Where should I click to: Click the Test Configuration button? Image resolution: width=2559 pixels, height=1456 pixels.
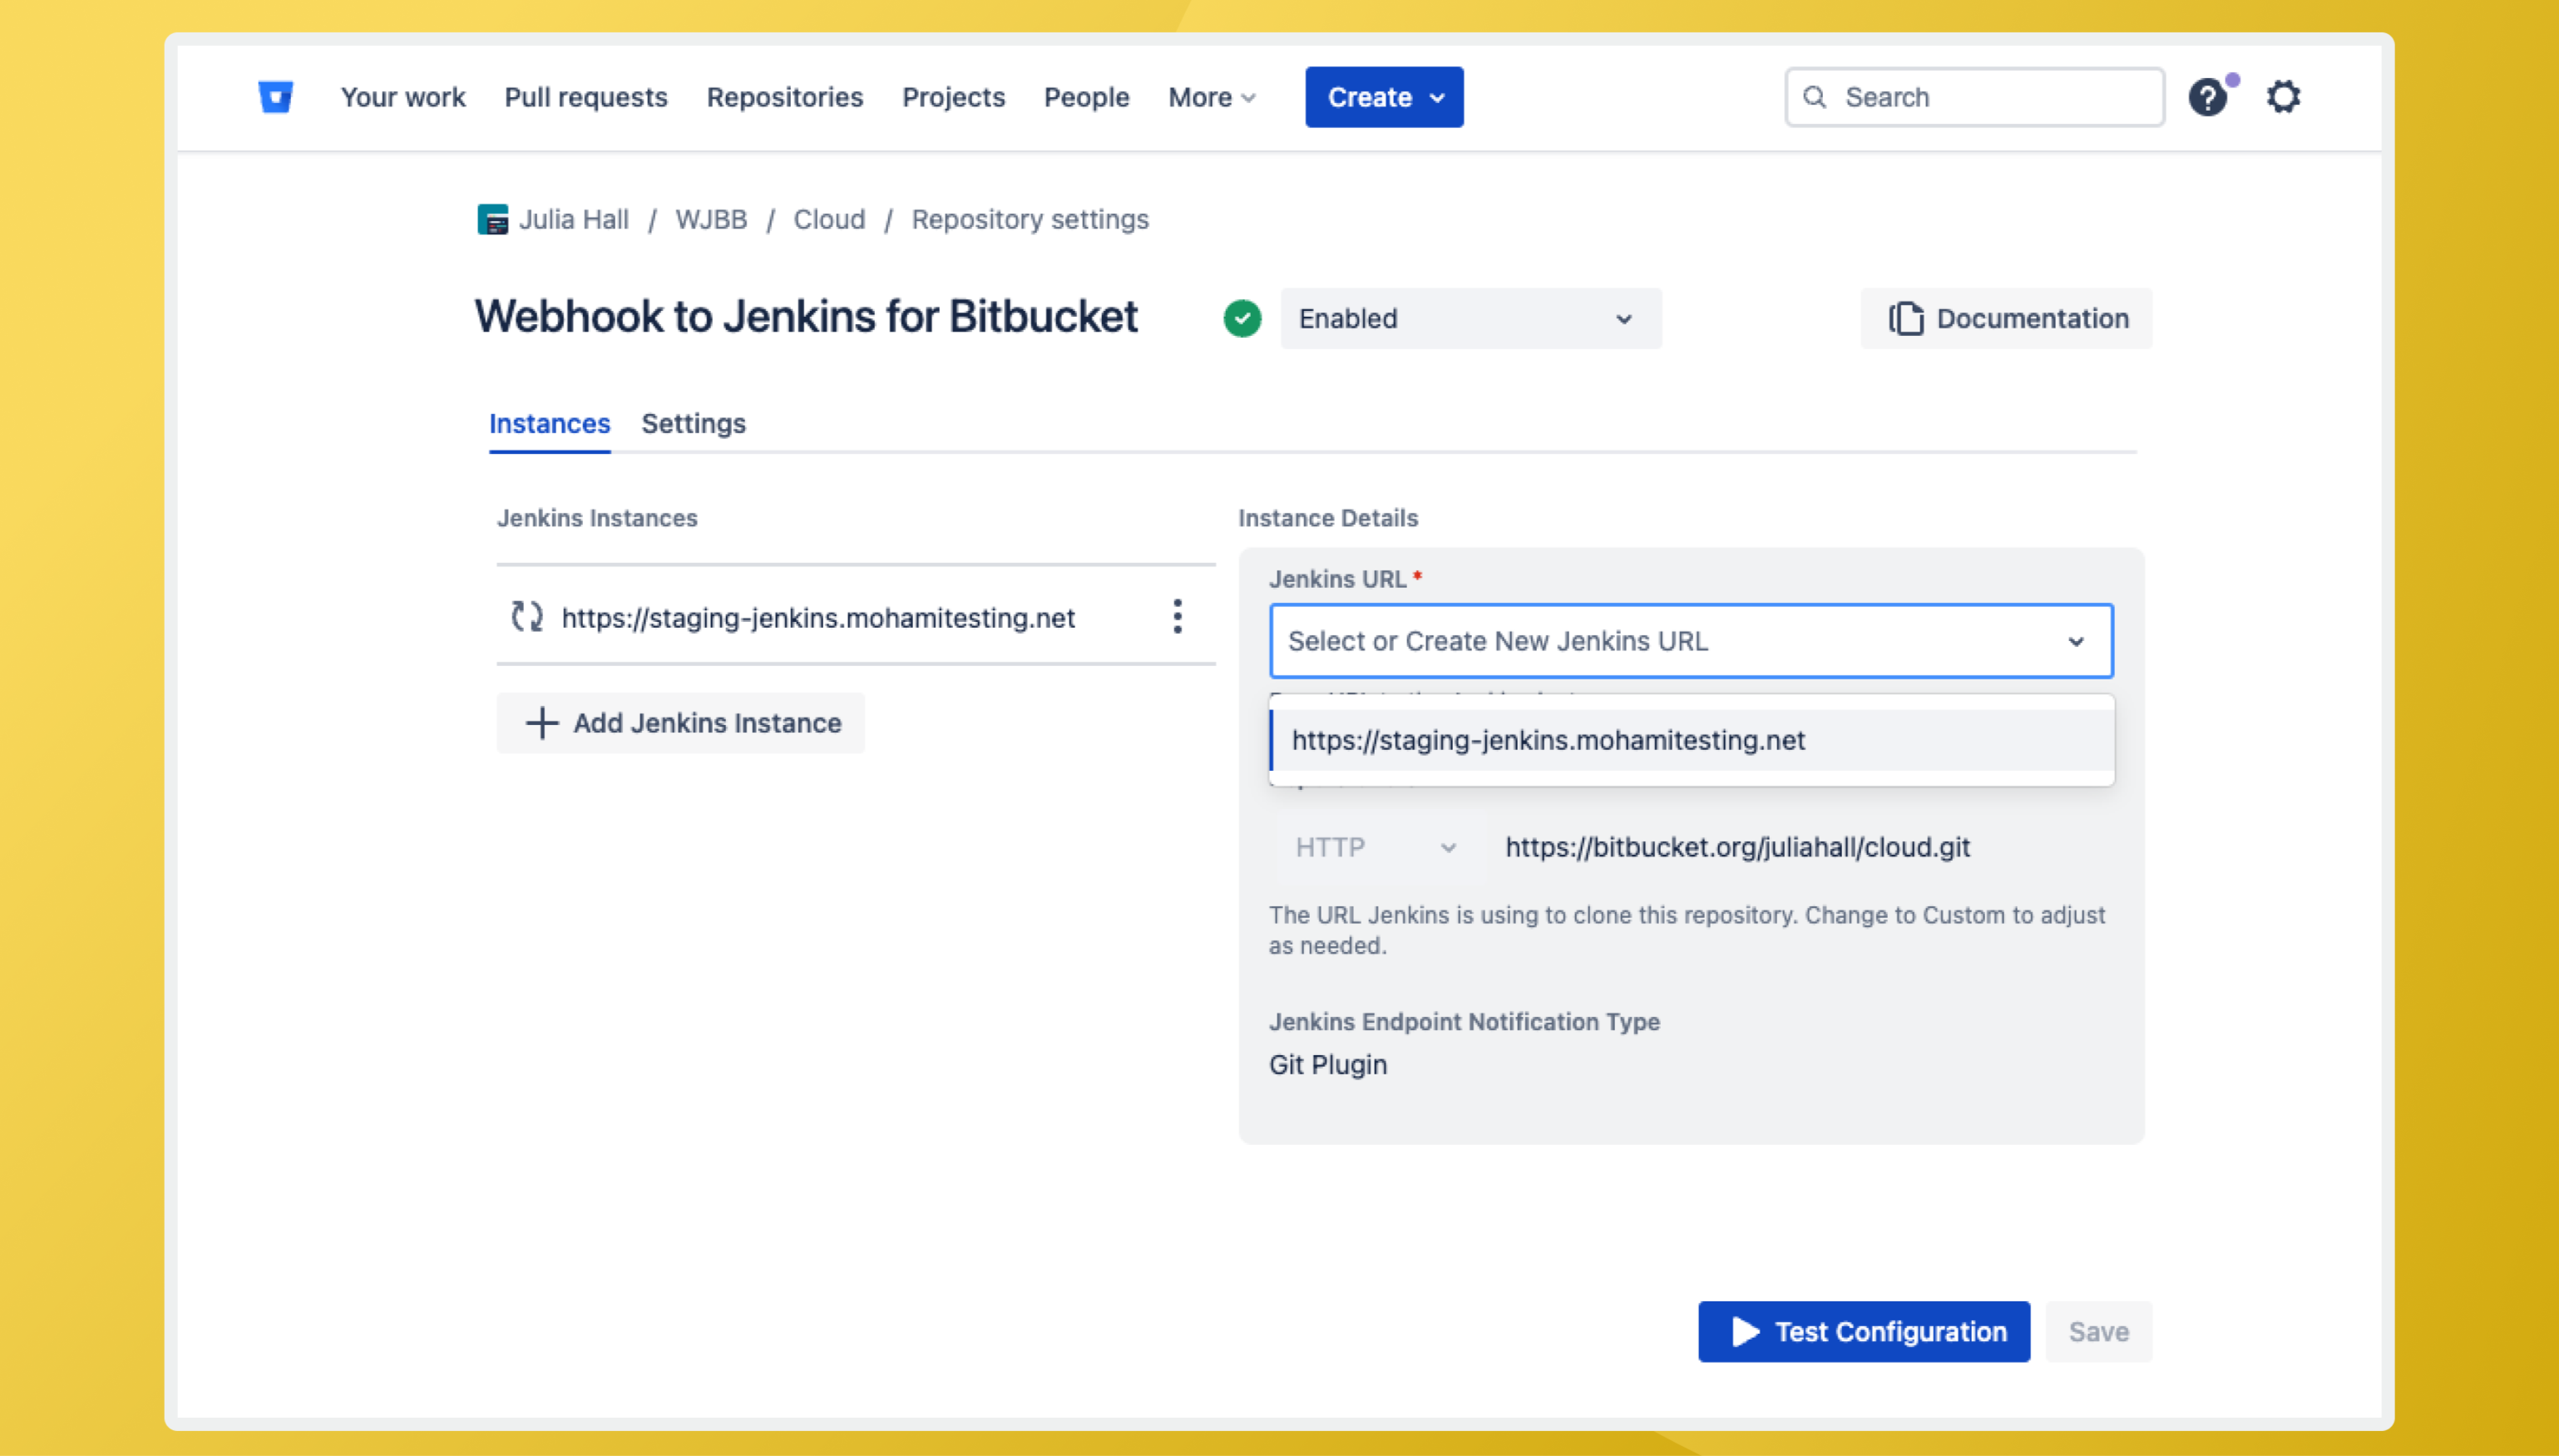[x=1863, y=1332]
